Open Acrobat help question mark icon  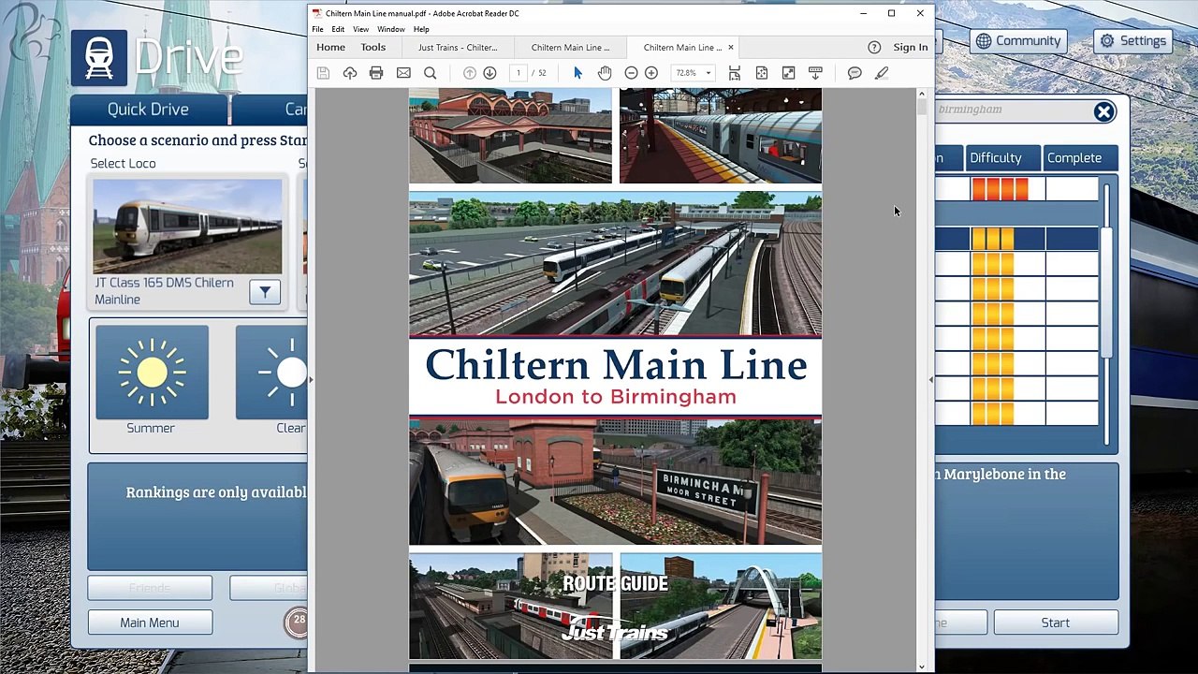874,47
